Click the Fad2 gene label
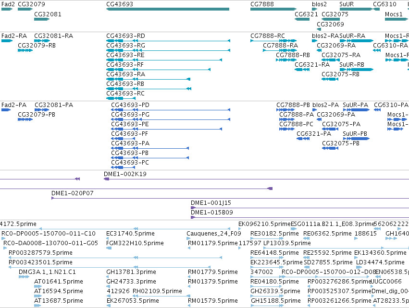Image resolution: width=409 pixels, height=308 pixels. pos(8,4)
